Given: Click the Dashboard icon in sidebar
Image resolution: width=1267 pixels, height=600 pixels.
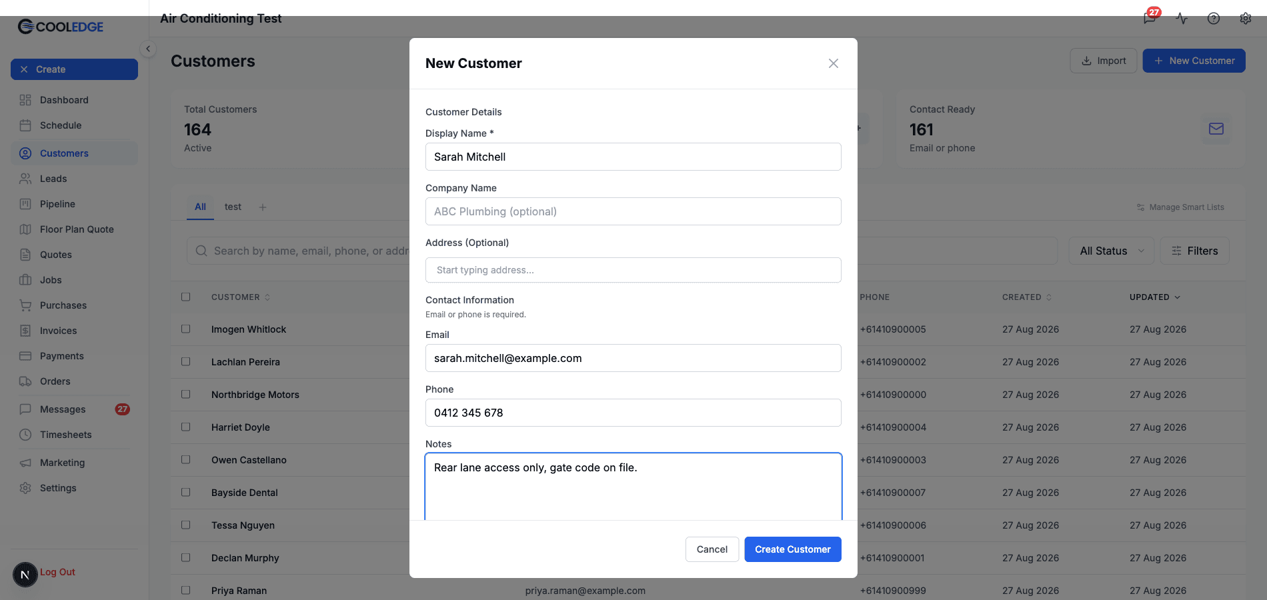Looking at the screenshot, I should point(25,100).
